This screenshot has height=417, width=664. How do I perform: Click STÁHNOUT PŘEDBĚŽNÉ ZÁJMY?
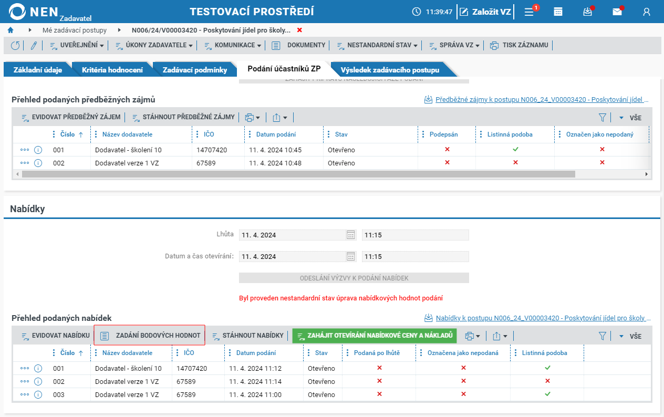[x=183, y=118]
